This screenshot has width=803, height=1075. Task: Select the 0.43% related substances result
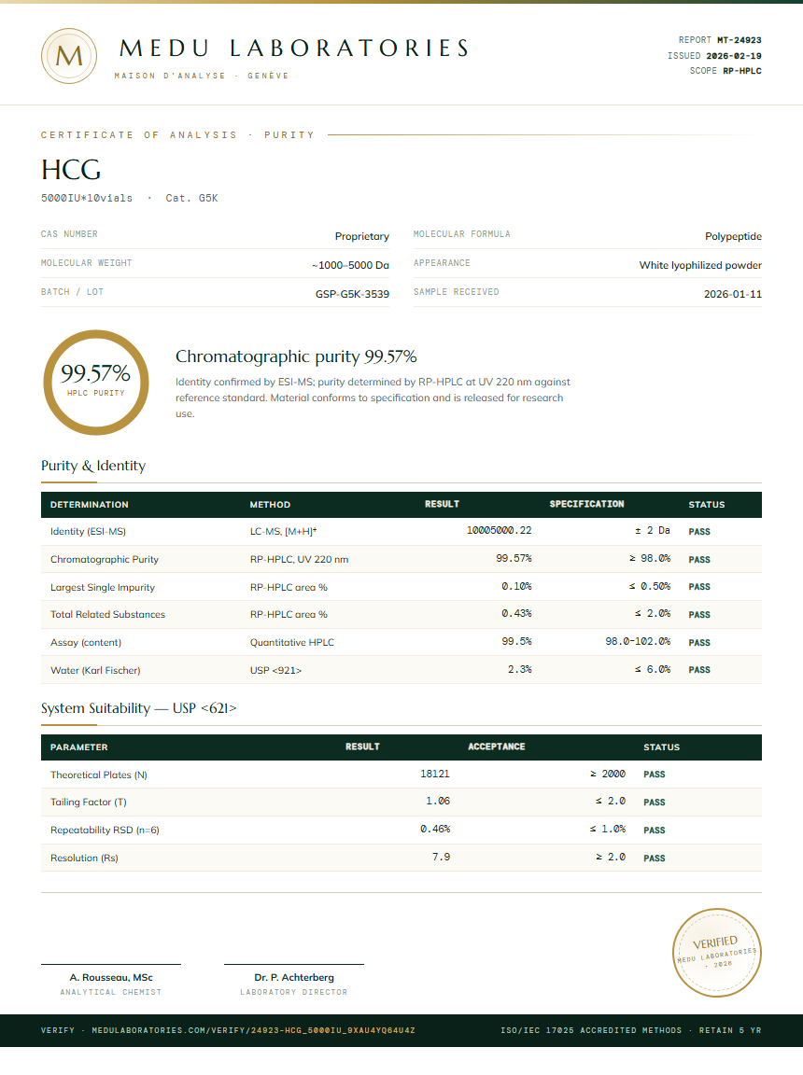(516, 614)
